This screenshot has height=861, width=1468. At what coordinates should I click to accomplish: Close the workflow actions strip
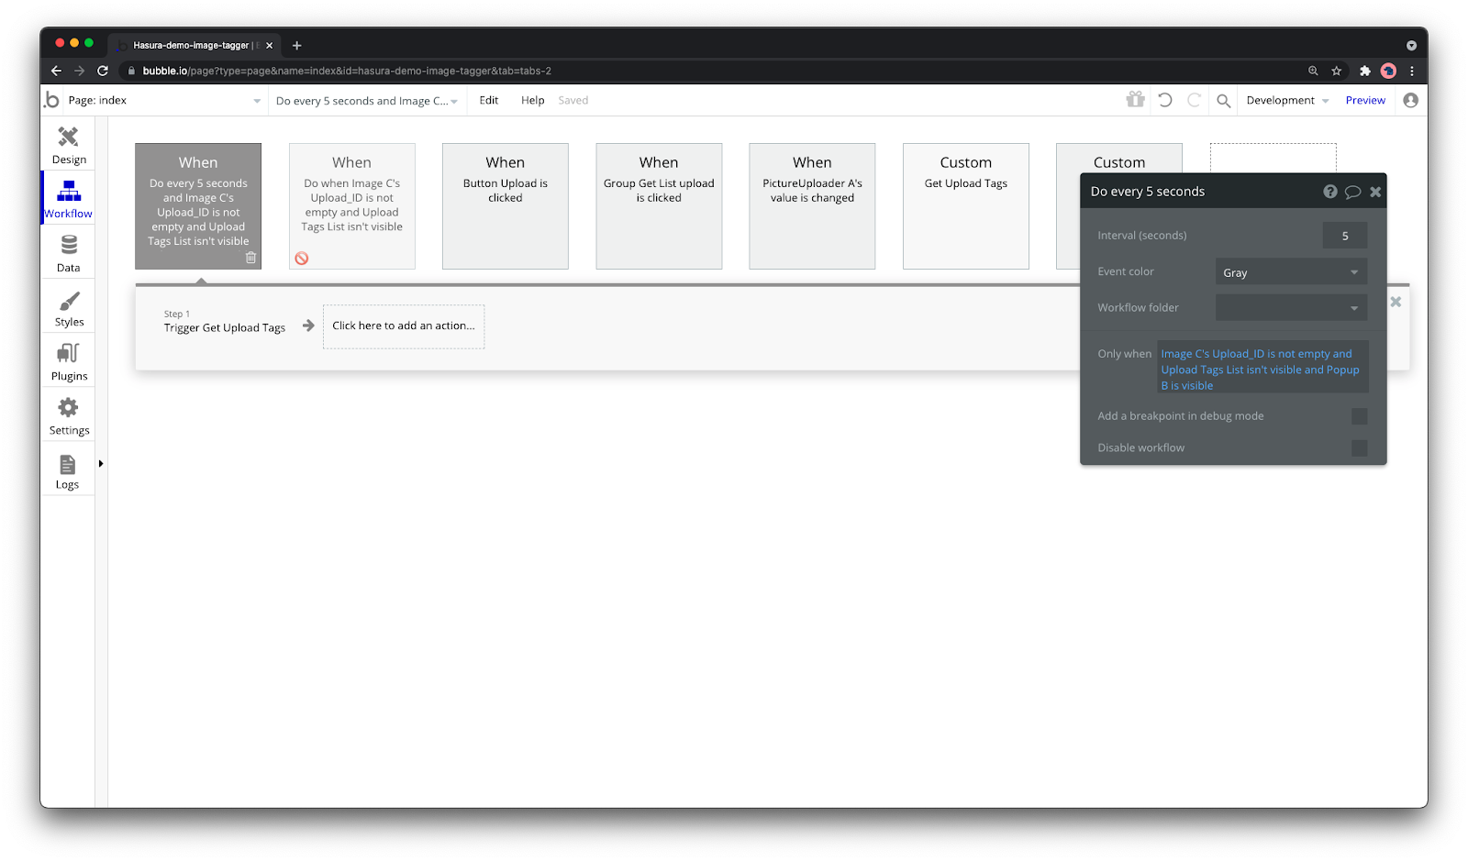pos(1396,302)
